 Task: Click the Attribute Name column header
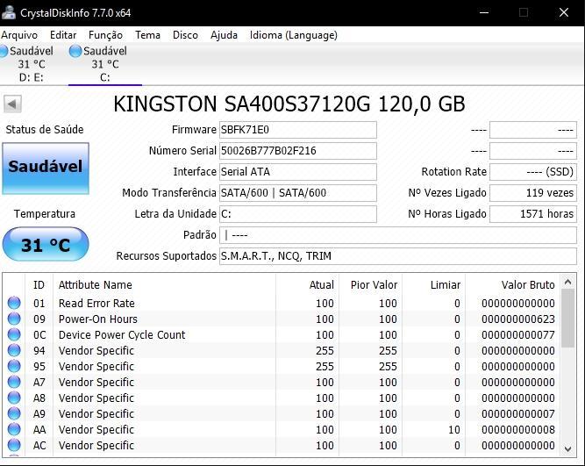(x=164, y=285)
